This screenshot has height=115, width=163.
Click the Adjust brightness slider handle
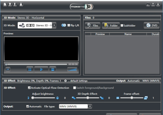pyautogui.click(x=33, y=98)
